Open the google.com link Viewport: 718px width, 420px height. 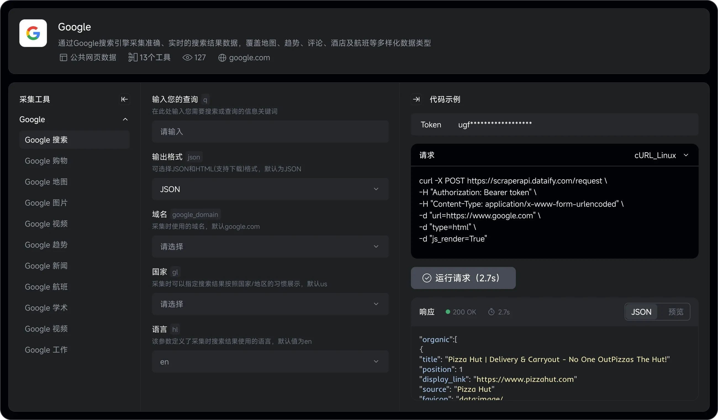point(249,57)
